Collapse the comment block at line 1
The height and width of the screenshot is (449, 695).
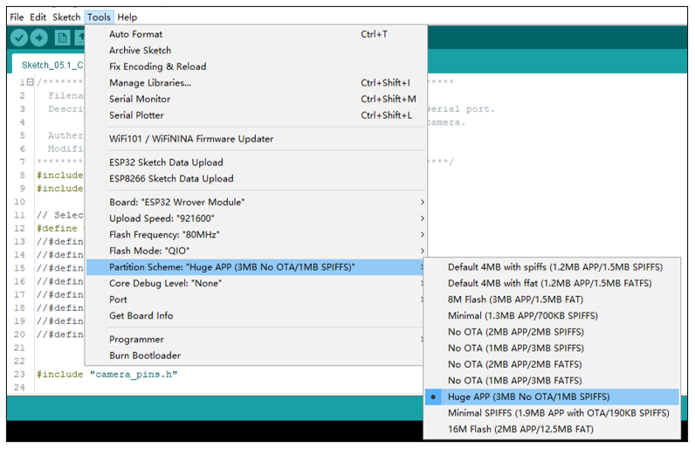(31, 82)
